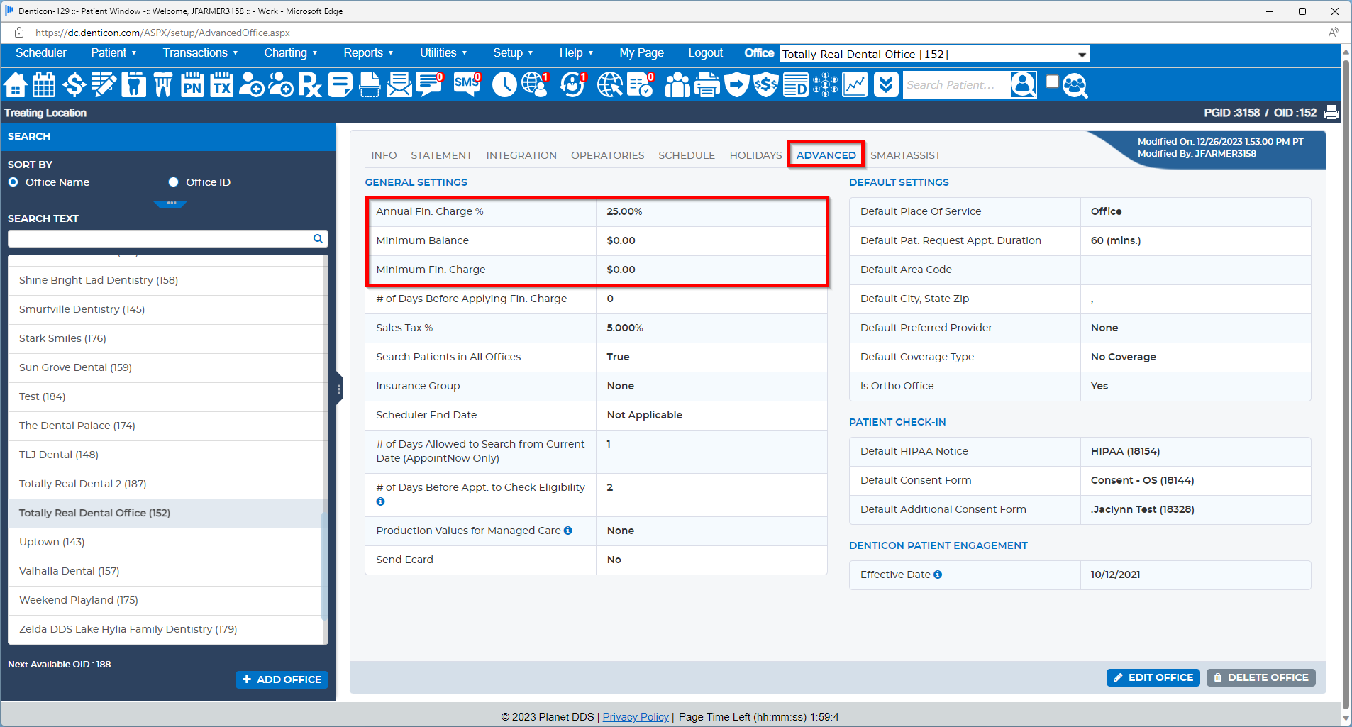Click the ADD OFFICE button

tap(282, 679)
